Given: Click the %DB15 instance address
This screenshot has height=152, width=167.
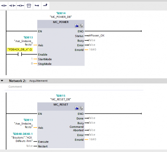Looking at the screenshot, I should 61,96.
